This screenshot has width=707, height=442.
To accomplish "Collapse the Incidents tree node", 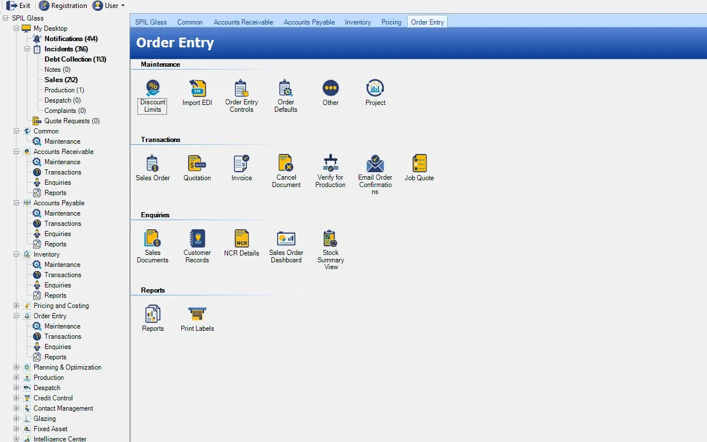I will click(27, 49).
